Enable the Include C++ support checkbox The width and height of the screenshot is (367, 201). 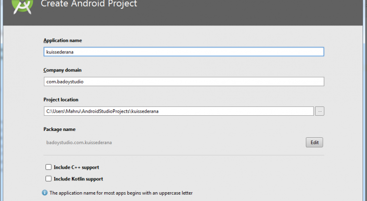(48, 167)
